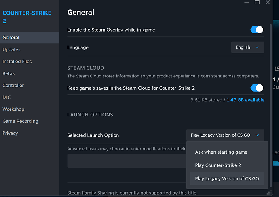The image size is (279, 197).
Task: Click the 3.61 KB stored text
Action: (x=206, y=100)
